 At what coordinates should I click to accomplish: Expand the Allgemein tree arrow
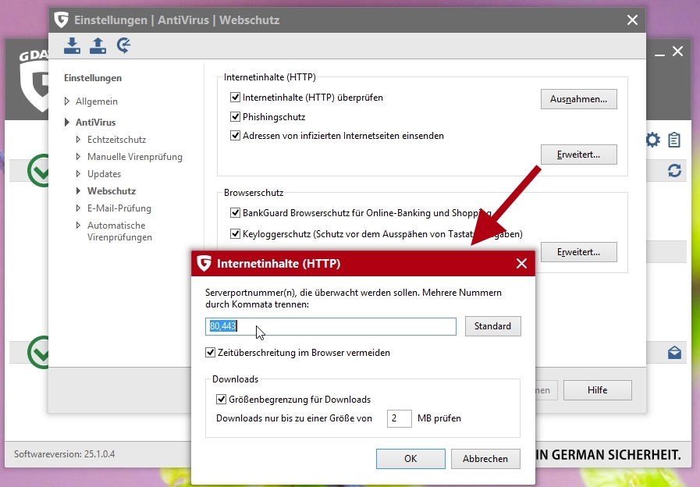point(67,101)
